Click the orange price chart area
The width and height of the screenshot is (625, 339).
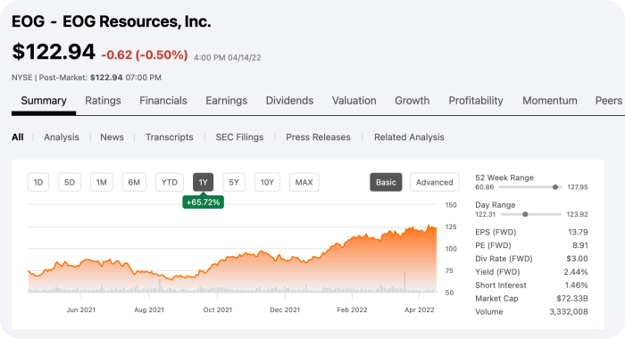pos(232,263)
